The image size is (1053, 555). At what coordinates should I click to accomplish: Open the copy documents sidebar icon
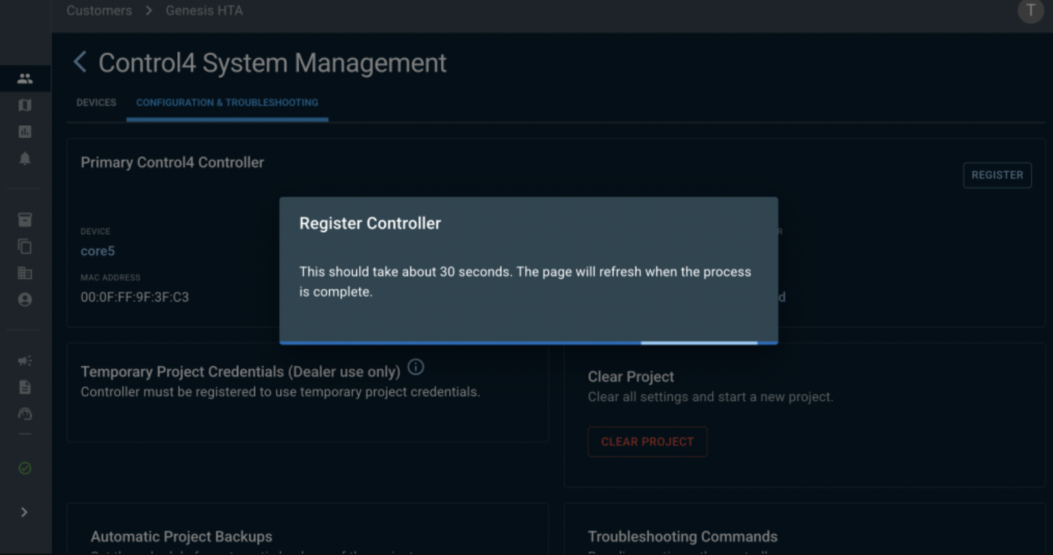click(25, 246)
